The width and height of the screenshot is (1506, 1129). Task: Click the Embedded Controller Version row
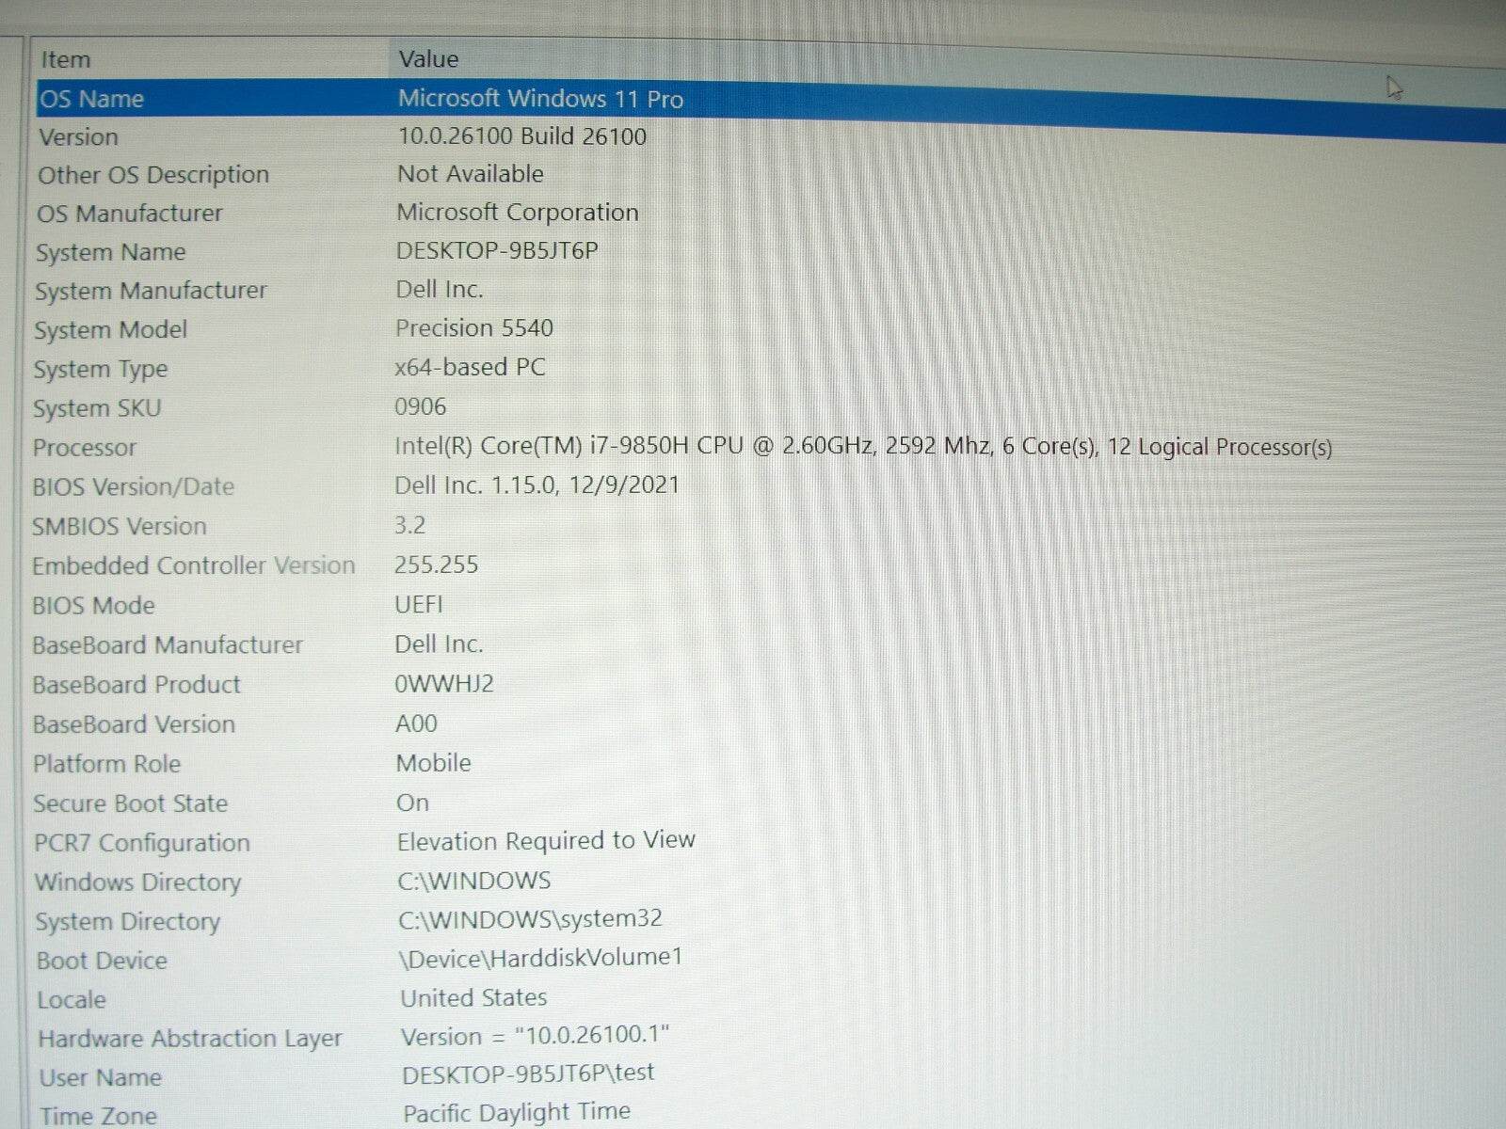point(193,565)
